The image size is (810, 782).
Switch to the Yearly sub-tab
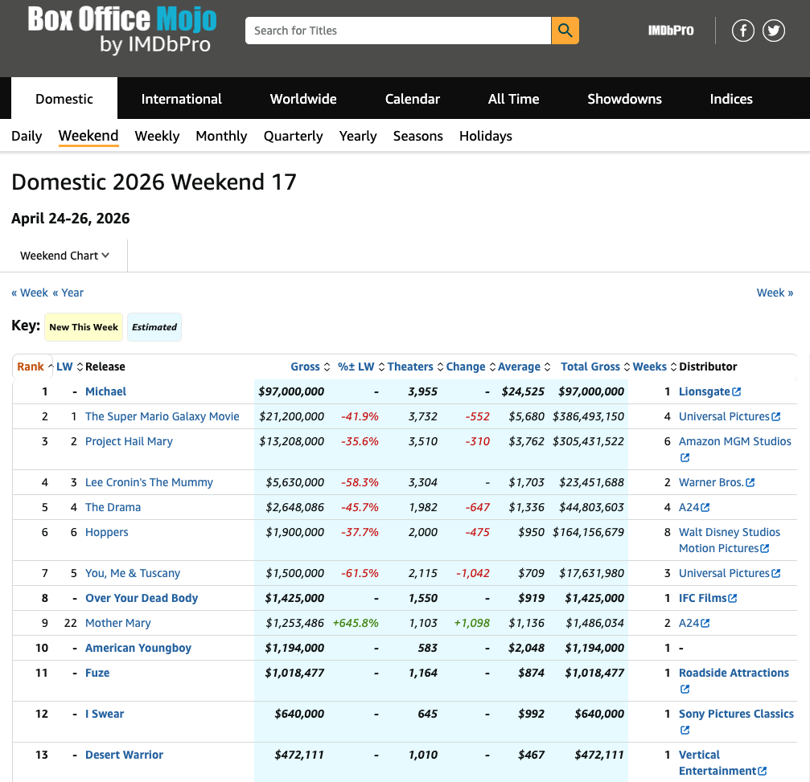click(x=357, y=137)
